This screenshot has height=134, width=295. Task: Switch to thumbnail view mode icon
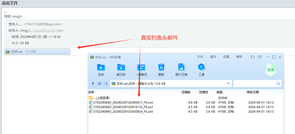point(100,83)
